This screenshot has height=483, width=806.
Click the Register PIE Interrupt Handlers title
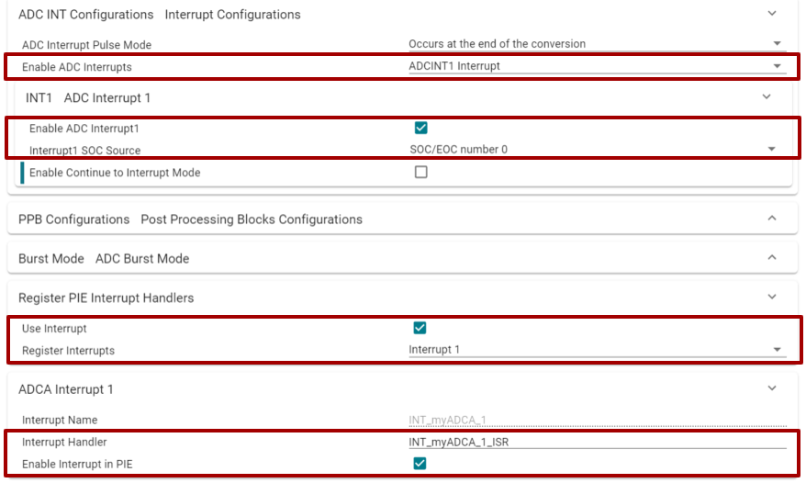pos(106,298)
